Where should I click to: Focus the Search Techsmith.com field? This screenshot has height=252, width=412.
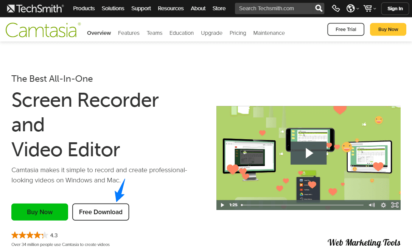(274, 8)
